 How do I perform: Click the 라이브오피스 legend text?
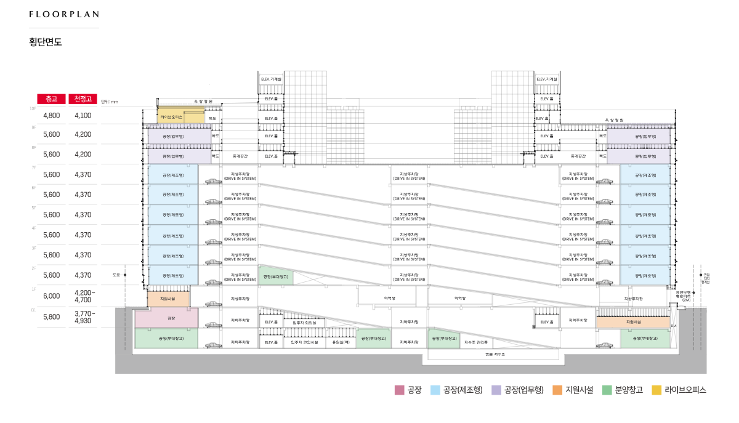685,390
